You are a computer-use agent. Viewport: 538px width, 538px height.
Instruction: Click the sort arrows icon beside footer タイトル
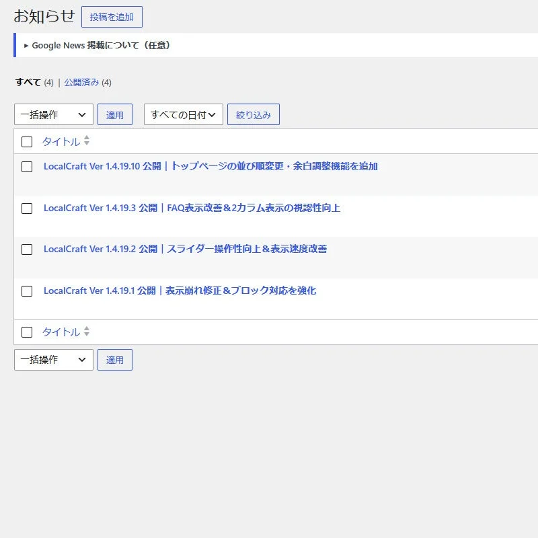point(87,331)
